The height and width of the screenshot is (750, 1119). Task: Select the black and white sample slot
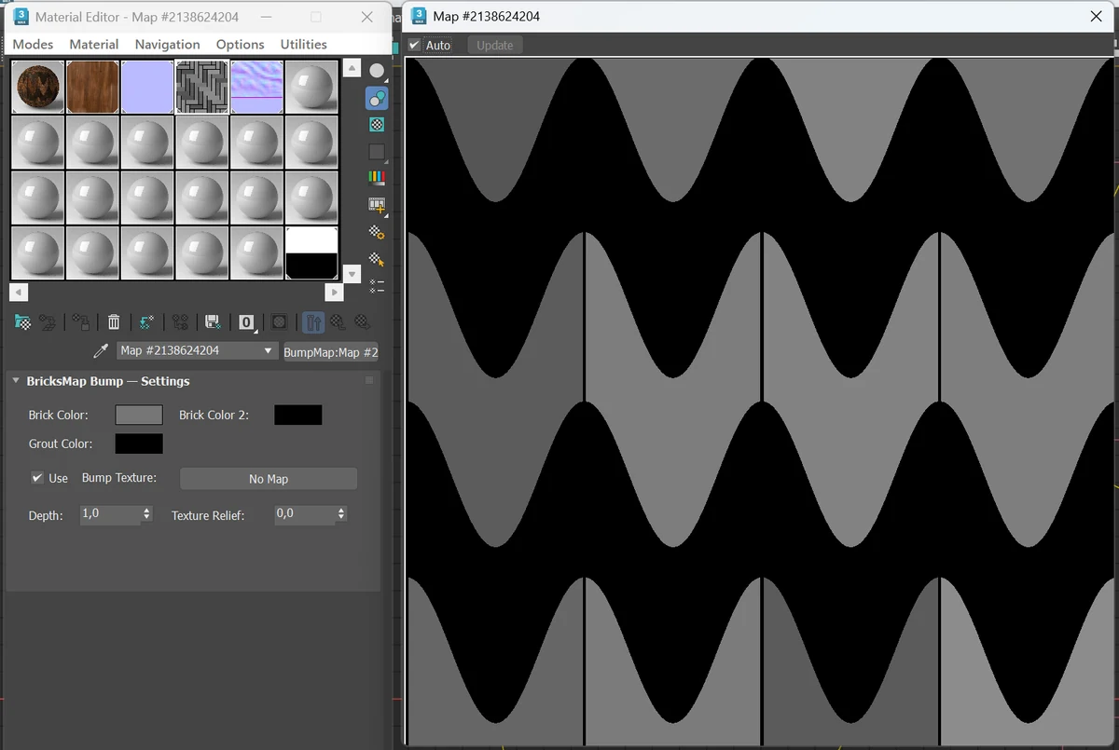tap(311, 252)
